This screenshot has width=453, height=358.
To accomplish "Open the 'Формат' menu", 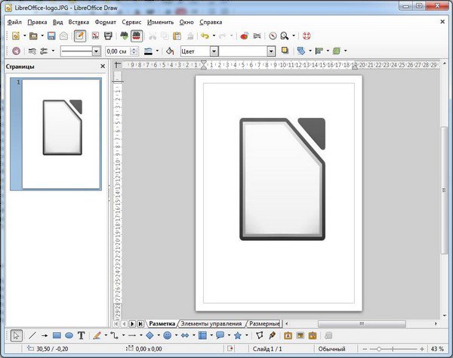I will pos(106,22).
